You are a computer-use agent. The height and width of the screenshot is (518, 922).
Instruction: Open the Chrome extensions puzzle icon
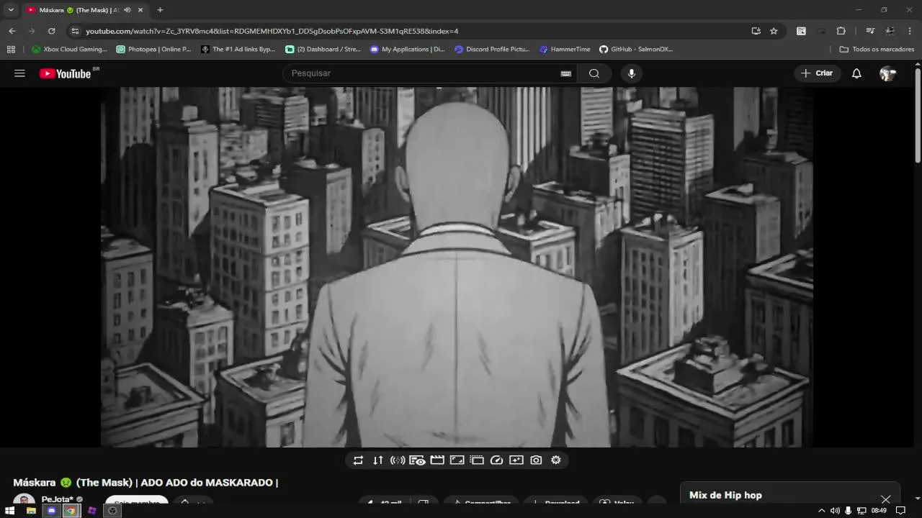[x=841, y=31]
